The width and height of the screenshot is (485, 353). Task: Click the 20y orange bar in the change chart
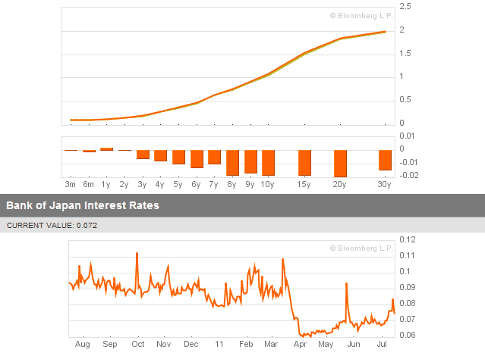pyautogui.click(x=339, y=163)
